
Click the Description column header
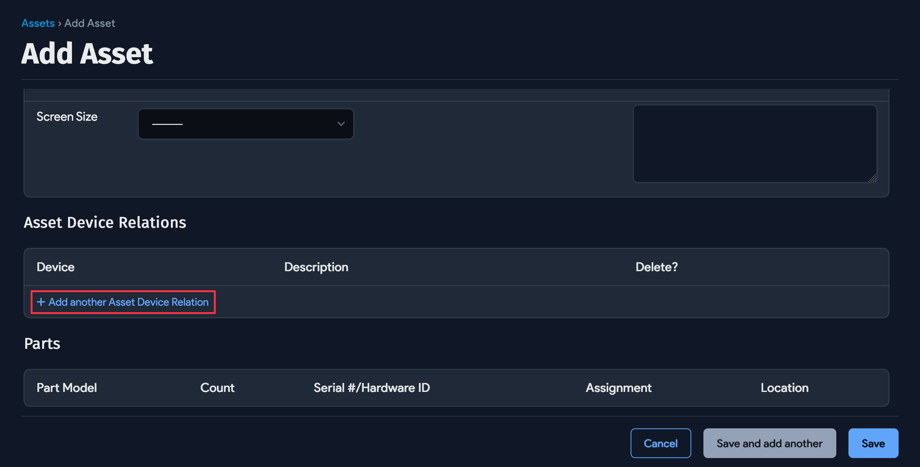[316, 267]
